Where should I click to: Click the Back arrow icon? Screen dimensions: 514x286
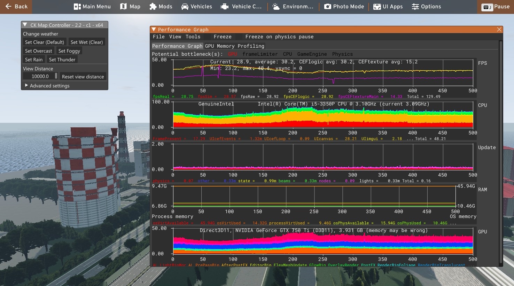8,7
